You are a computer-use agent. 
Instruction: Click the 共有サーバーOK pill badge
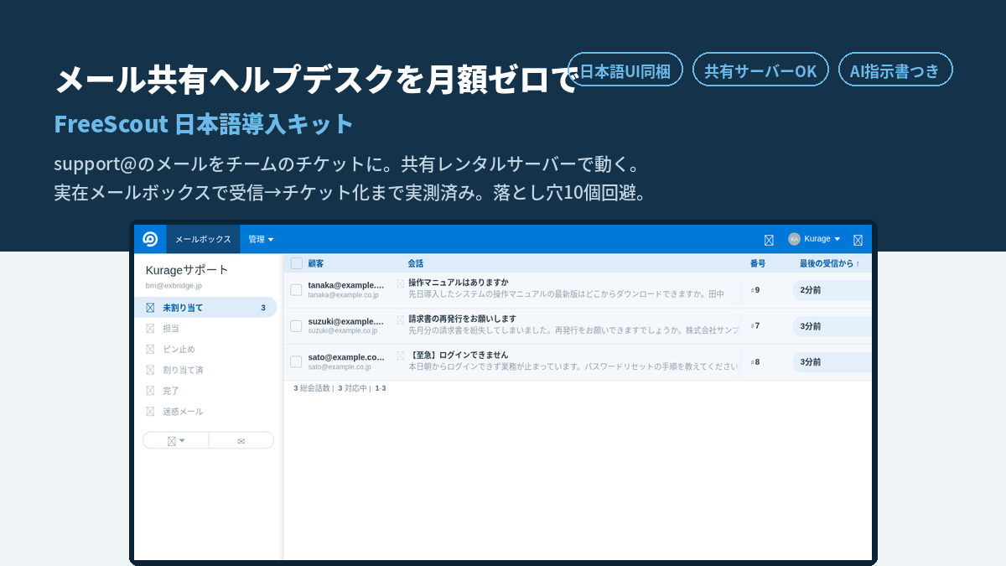pyautogui.click(x=760, y=70)
